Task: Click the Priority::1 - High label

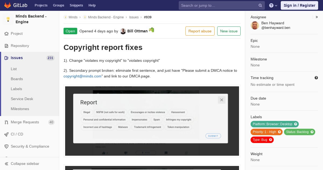Action: [x=264, y=132]
